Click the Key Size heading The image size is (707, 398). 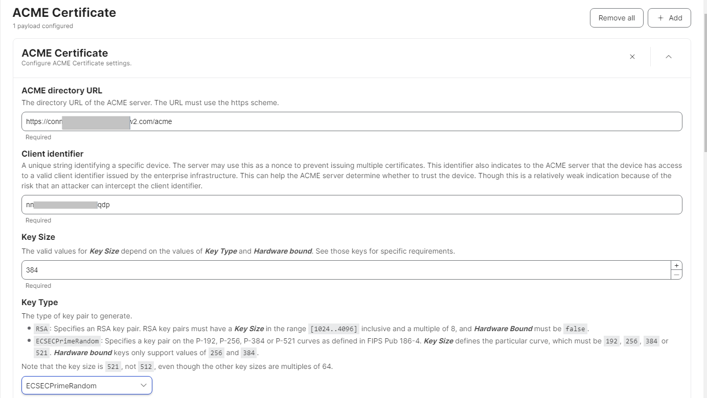click(38, 237)
